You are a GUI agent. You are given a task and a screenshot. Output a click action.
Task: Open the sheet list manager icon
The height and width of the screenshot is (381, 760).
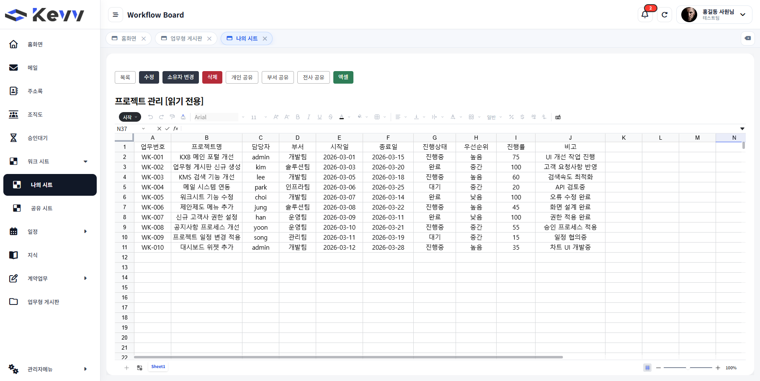tap(139, 368)
